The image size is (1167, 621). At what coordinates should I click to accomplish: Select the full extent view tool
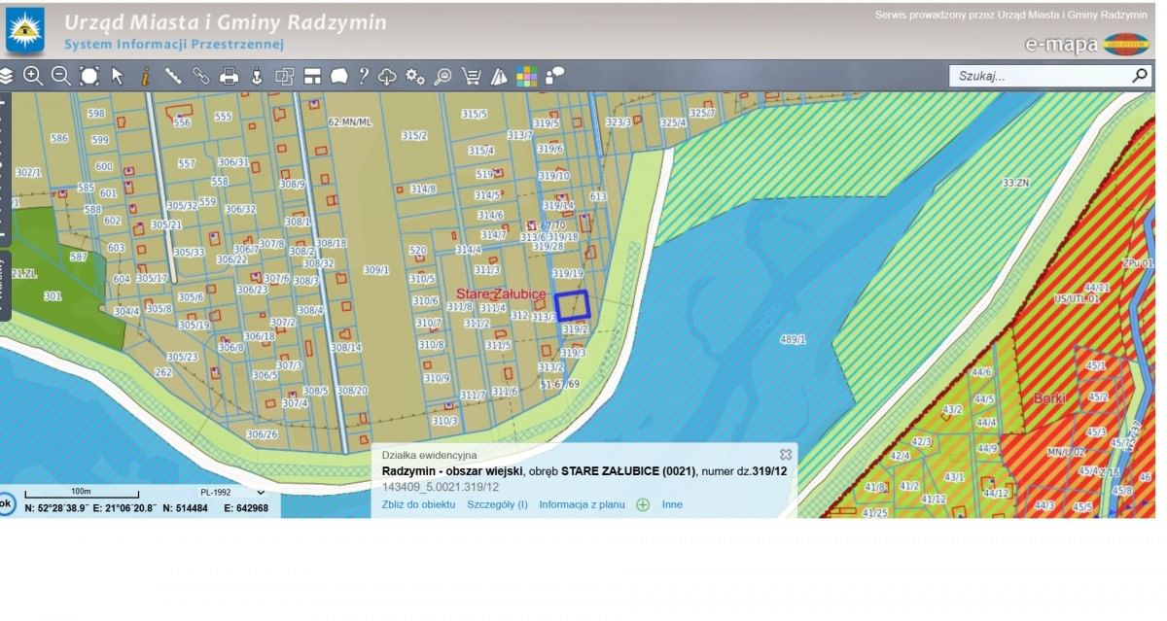coord(89,76)
